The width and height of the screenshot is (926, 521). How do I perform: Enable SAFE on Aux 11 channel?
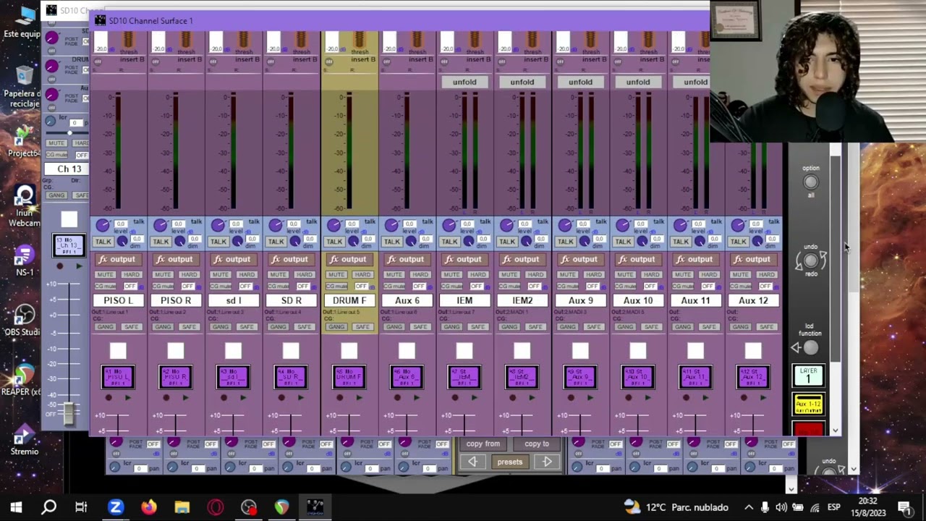tap(709, 327)
